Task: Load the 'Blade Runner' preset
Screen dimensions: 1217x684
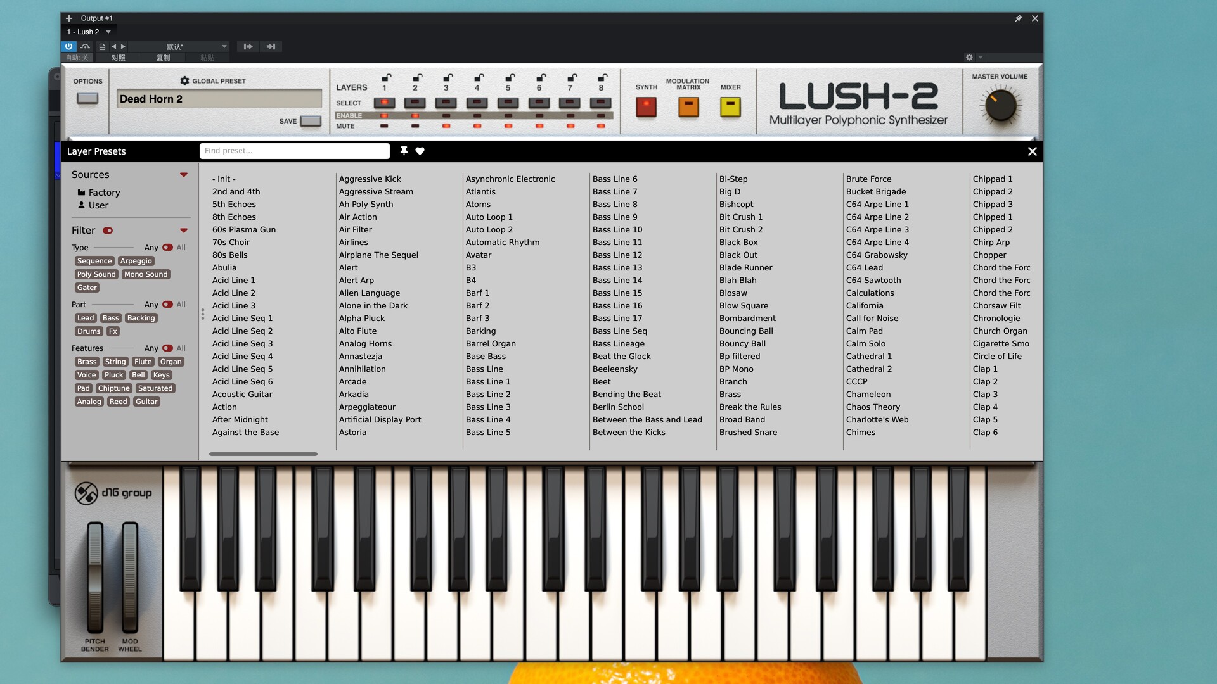Action: pos(745,268)
